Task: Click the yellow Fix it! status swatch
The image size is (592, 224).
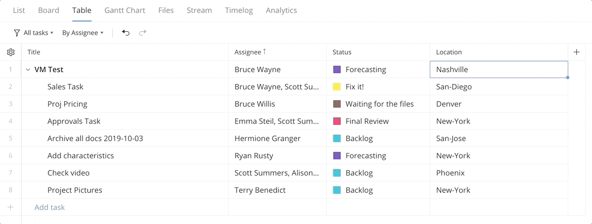Action: pos(337,87)
